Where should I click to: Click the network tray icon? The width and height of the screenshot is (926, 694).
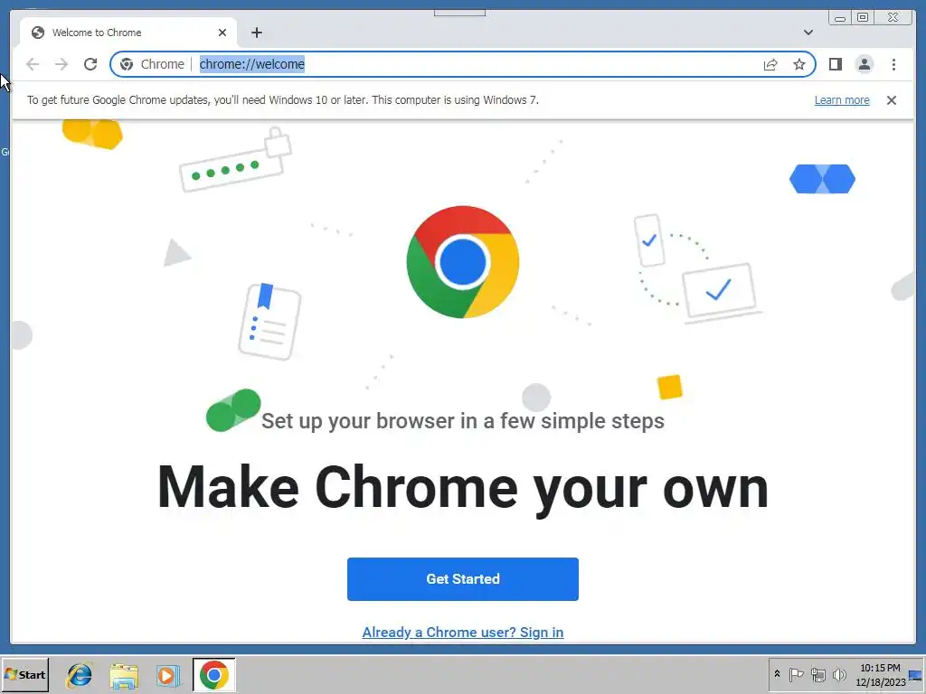point(817,674)
